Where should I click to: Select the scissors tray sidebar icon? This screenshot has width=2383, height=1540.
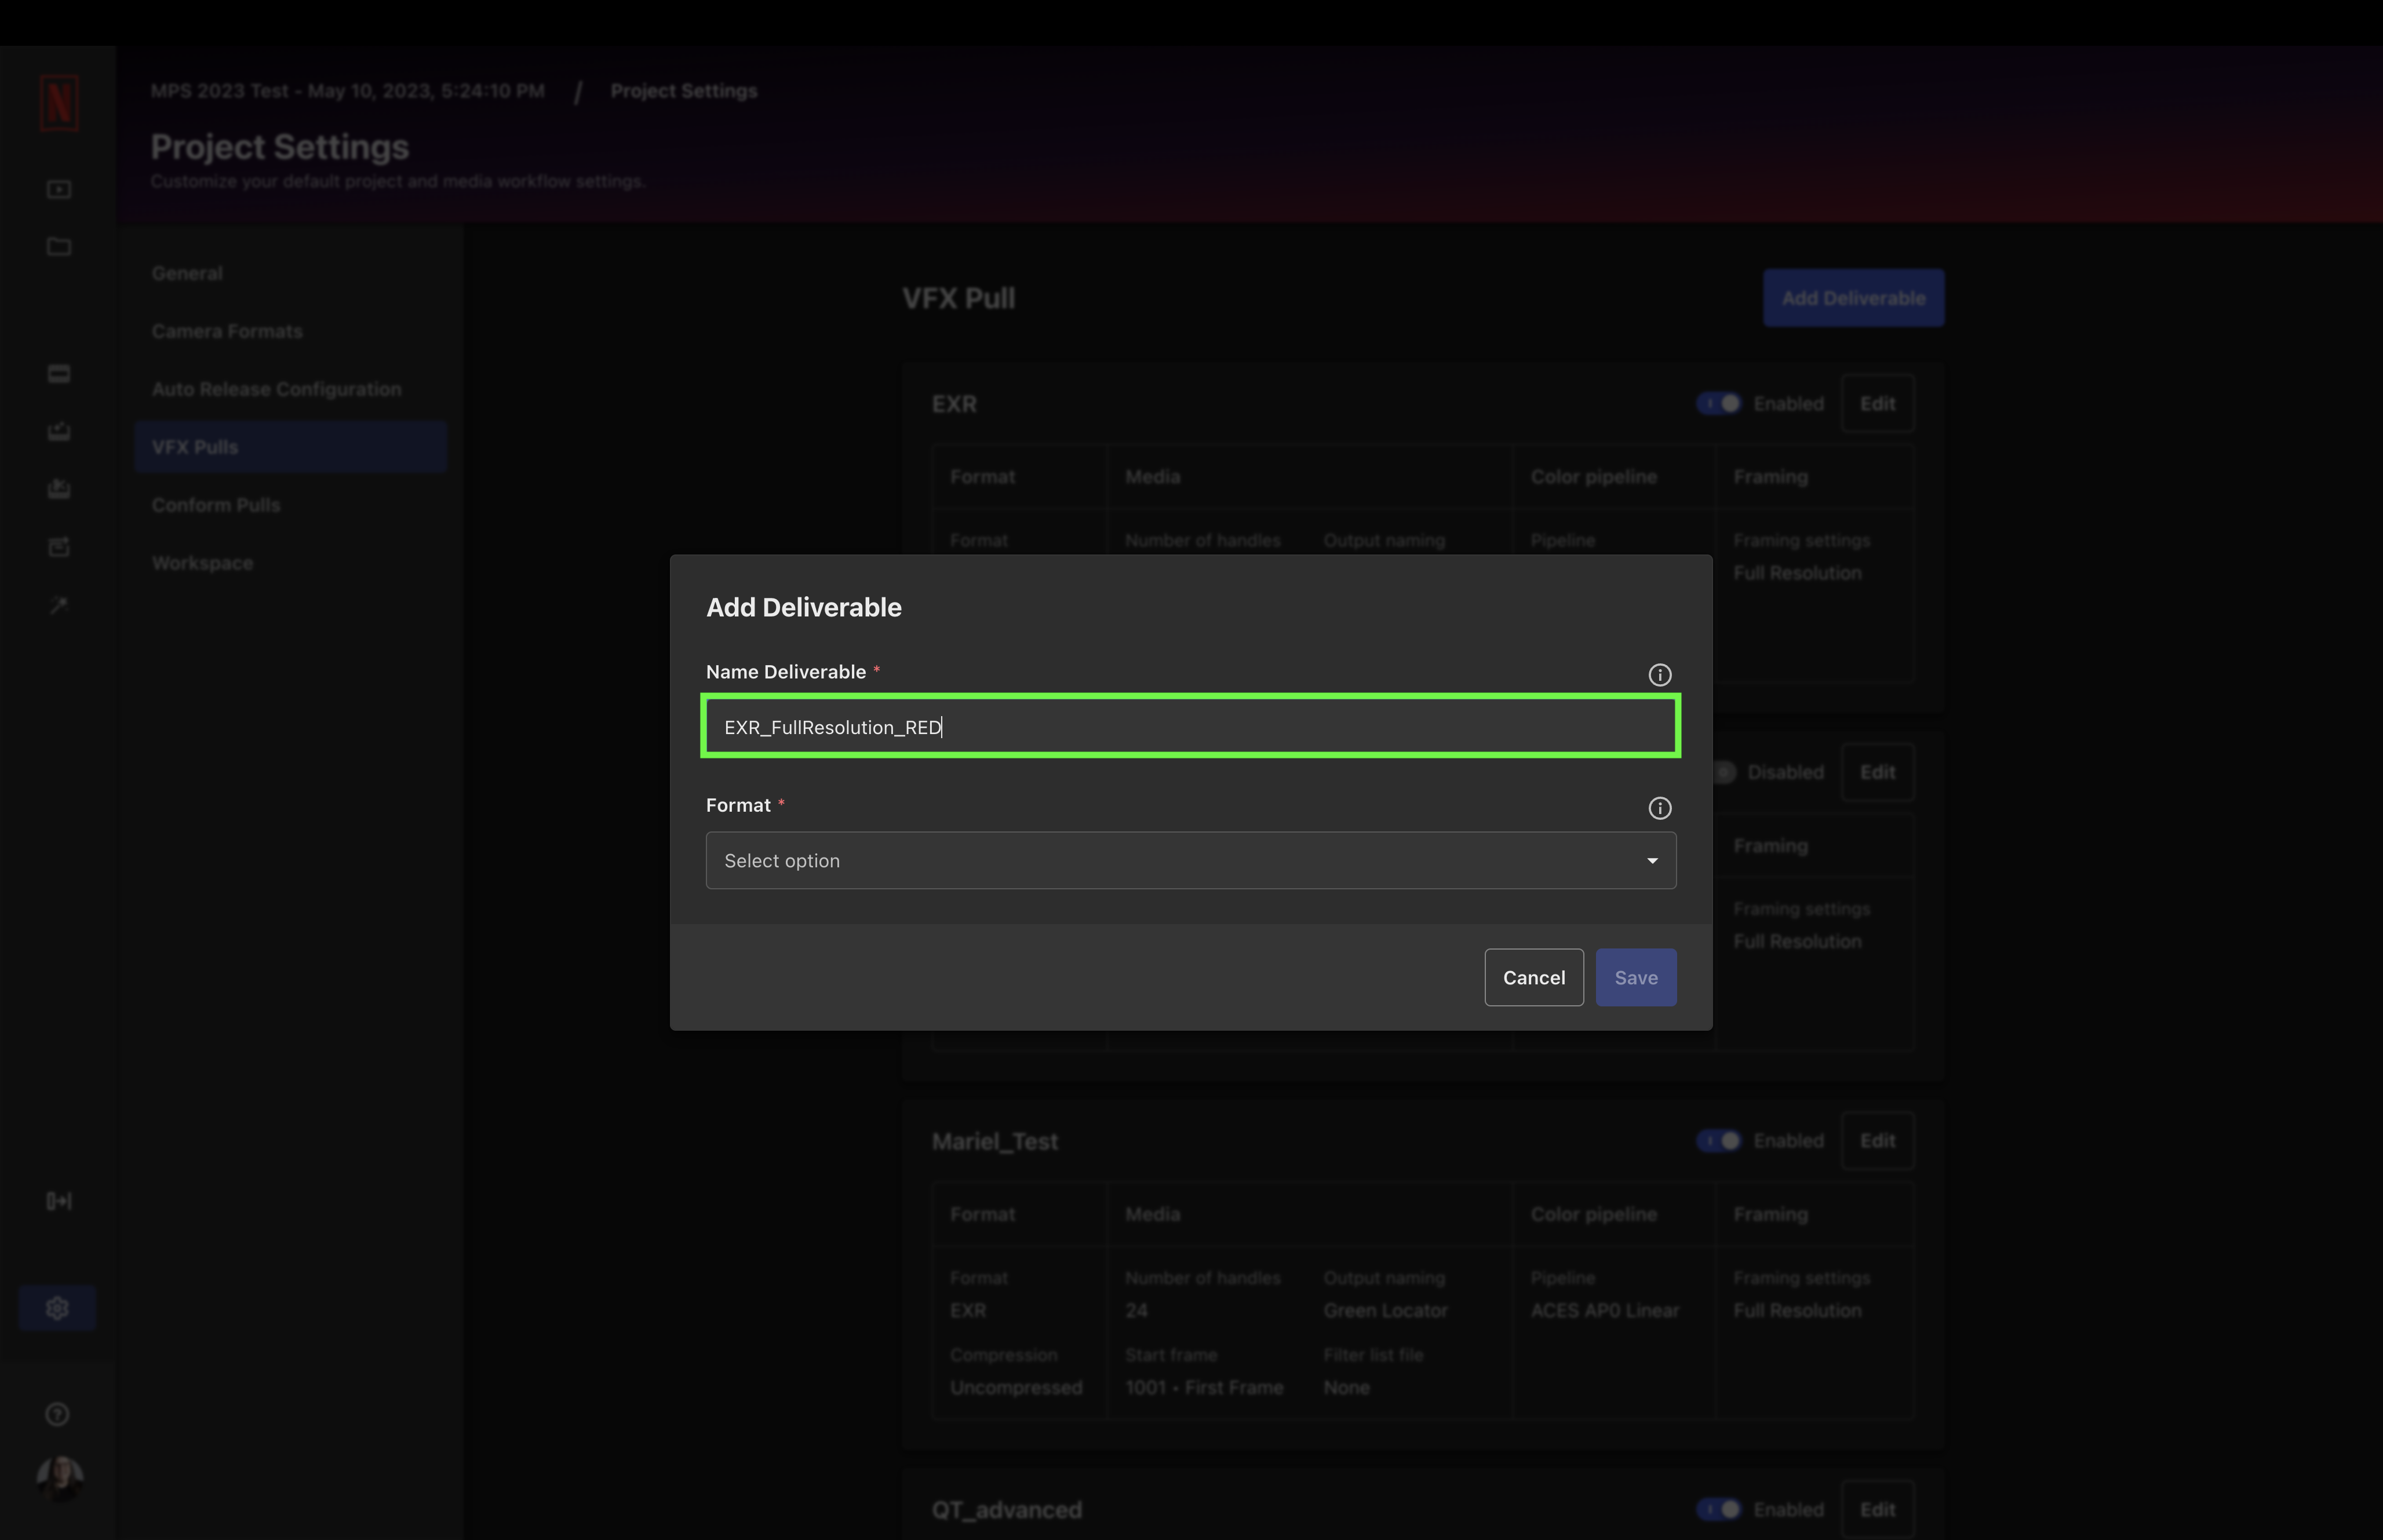pyautogui.click(x=59, y=489)
